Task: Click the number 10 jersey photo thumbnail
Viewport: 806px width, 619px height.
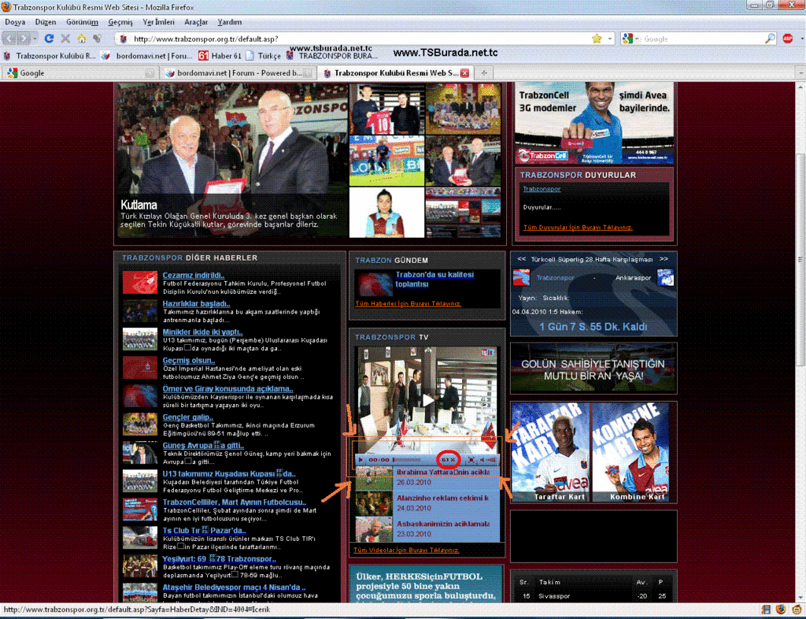Action: pyautogui.click(x=386, y=109)
